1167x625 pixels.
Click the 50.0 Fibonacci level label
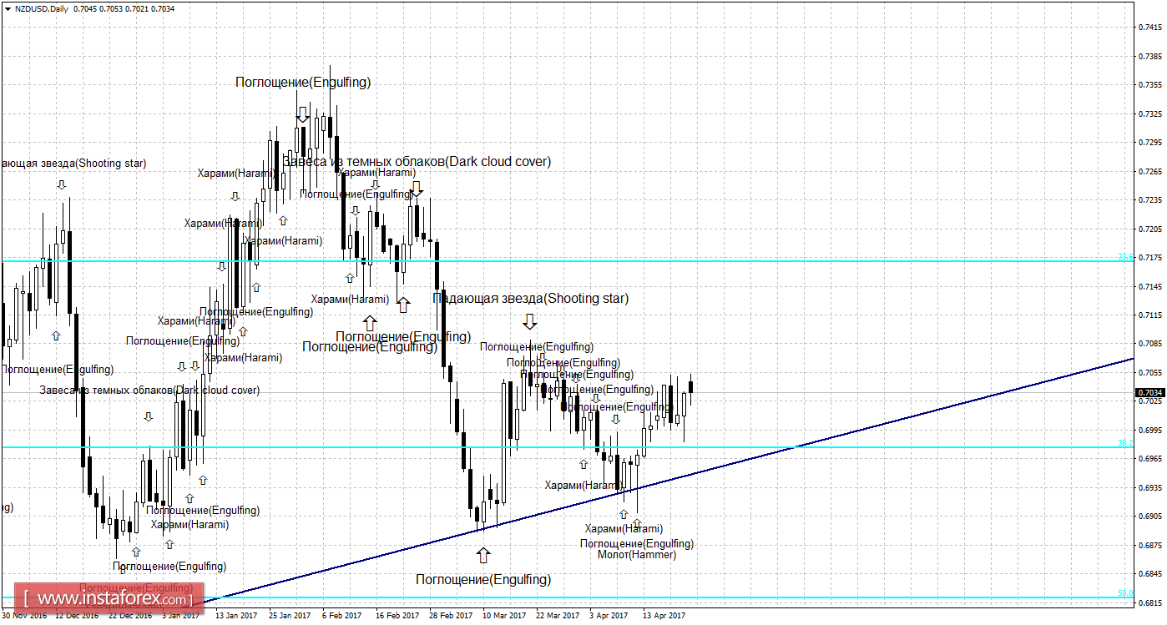point(1124,593)
